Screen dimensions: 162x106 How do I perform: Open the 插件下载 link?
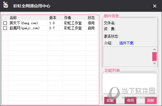coord(126,43)
